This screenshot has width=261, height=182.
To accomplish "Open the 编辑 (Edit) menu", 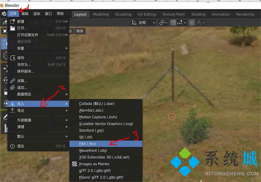I will point(25,14).
